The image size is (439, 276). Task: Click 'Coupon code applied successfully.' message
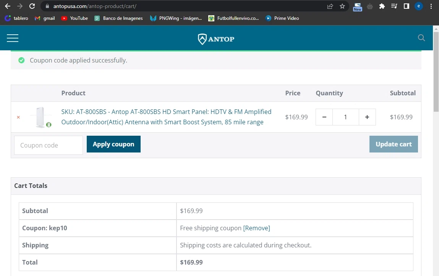click(x=78, y=60)
